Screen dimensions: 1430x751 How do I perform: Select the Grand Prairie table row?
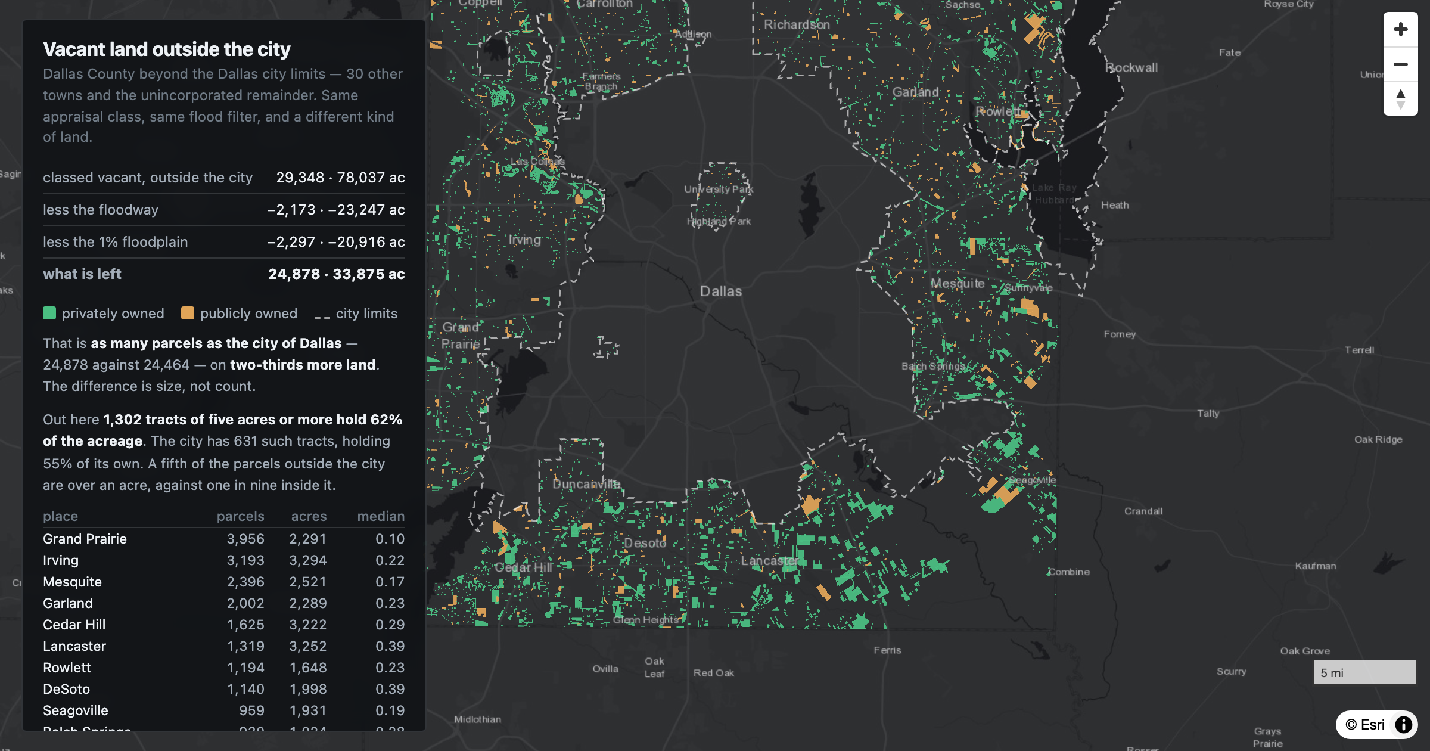coord(224,539)
